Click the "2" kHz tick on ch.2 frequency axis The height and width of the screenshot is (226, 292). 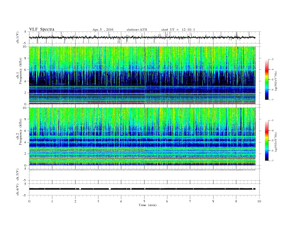point(25,154)
